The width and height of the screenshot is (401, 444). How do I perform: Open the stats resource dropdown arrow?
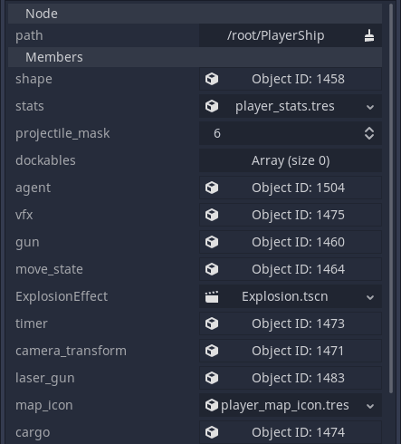(370, 107)
